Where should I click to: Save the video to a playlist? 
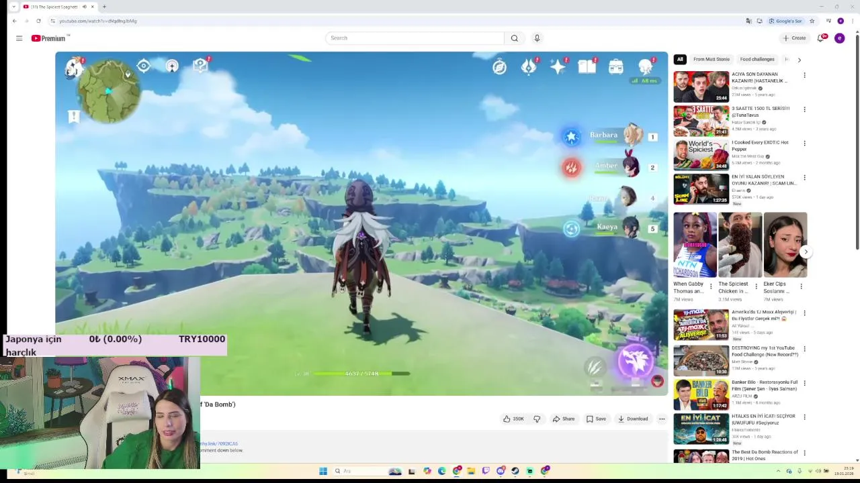[x=596, y=419]
